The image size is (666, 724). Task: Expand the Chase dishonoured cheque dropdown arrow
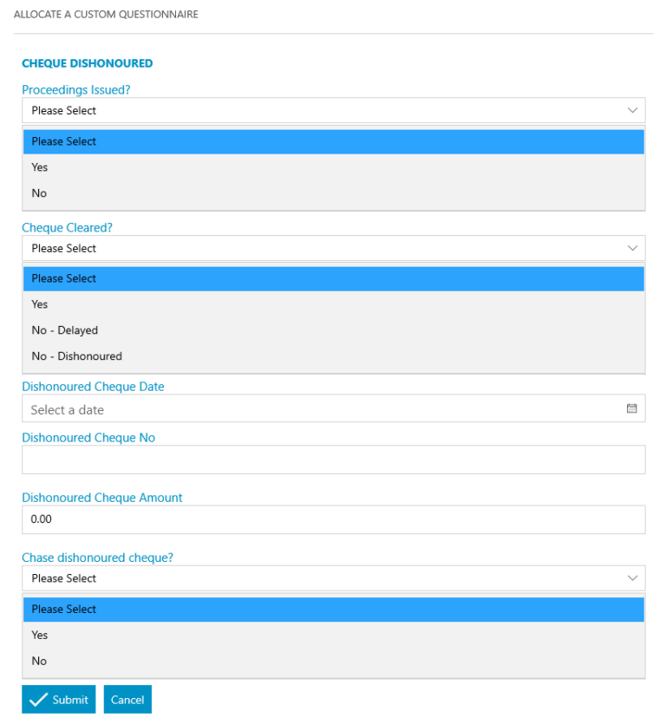click(631, 578)
